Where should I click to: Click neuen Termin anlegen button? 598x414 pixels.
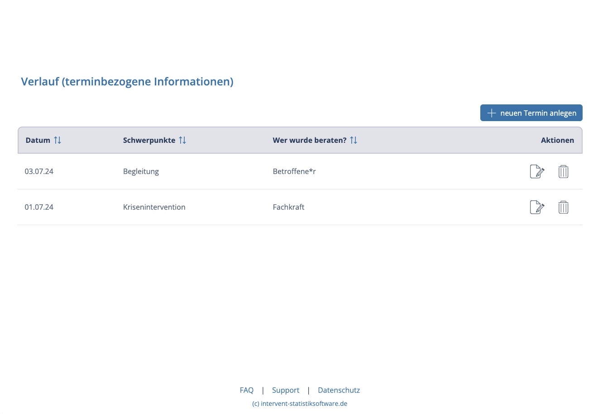click(x=531, y=113)
